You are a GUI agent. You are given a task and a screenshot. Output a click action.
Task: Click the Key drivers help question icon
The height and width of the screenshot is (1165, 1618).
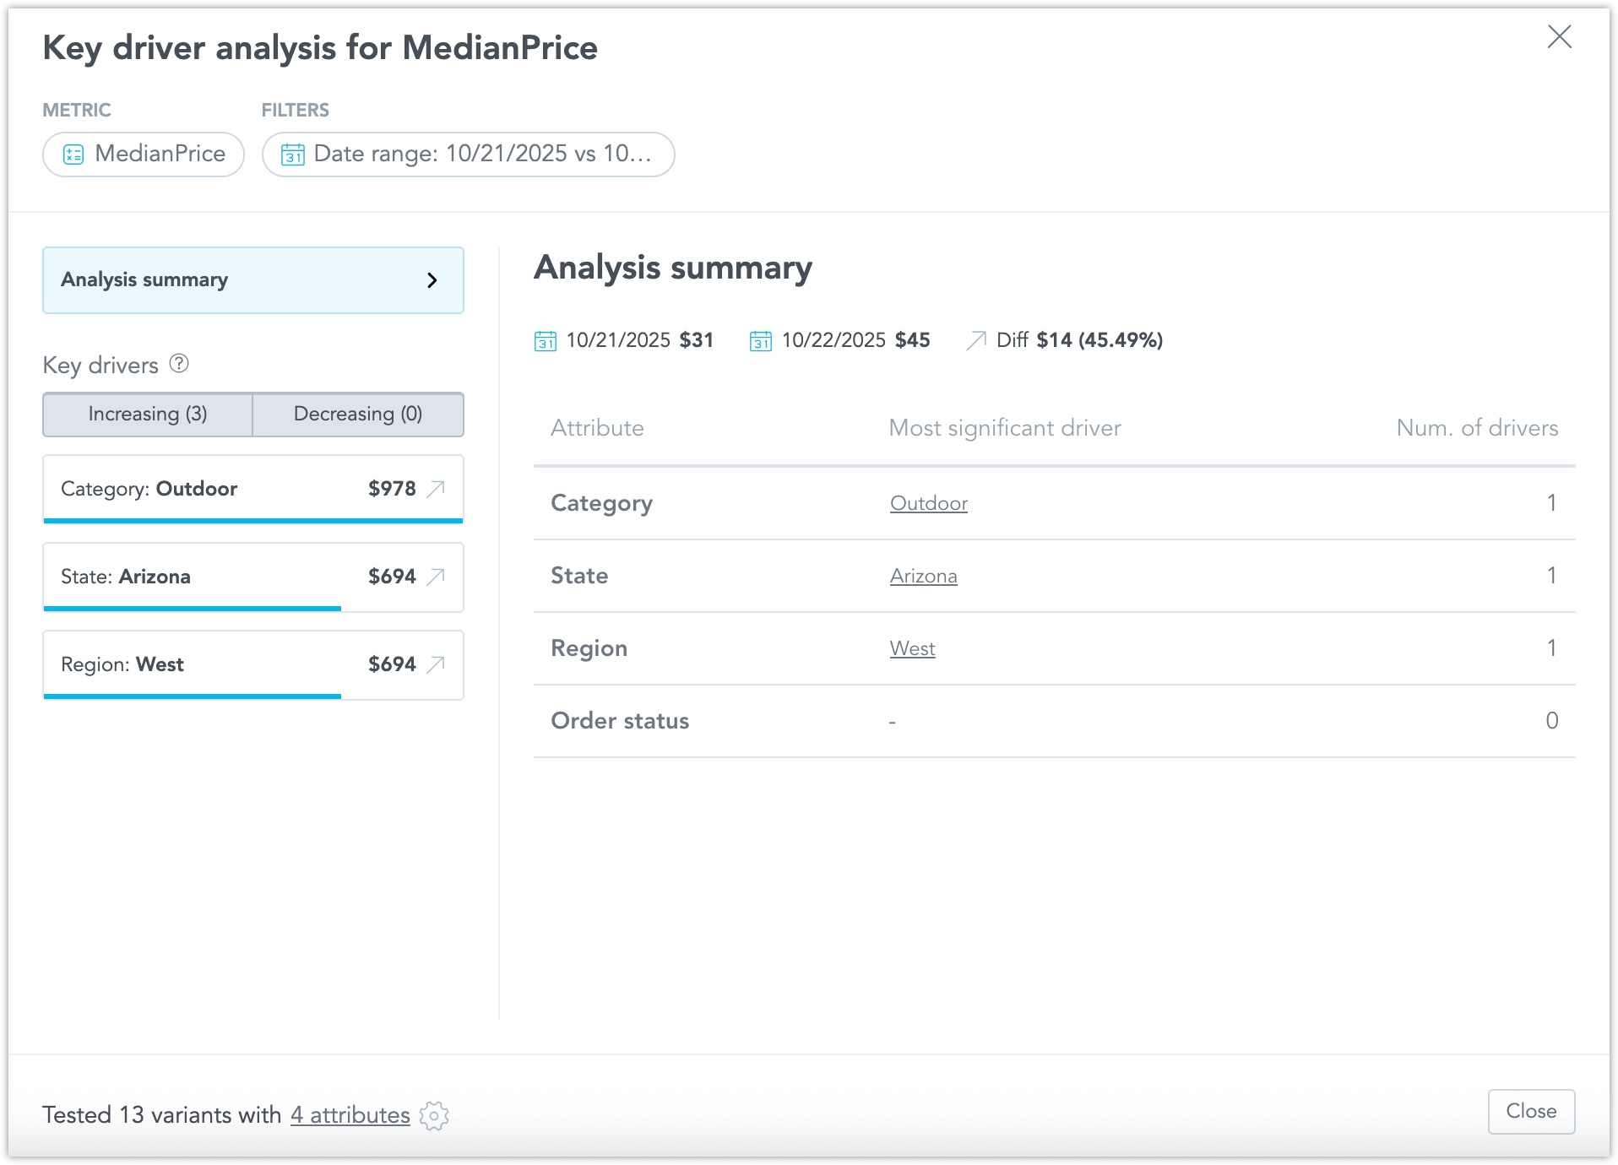179,364
